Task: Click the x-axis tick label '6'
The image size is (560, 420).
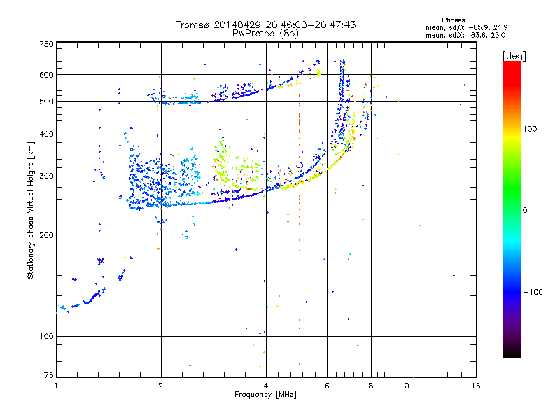Action: (x=327, y=386)
